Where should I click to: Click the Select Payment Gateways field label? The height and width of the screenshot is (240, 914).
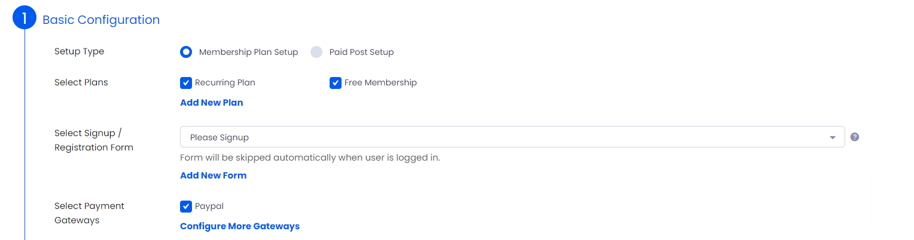tap(90, 213)
